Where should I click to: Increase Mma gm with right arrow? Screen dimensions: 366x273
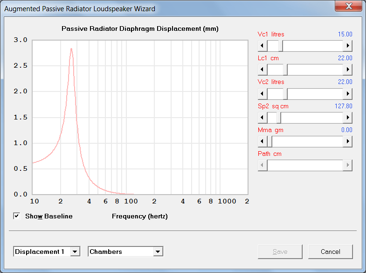coord(347,141)
